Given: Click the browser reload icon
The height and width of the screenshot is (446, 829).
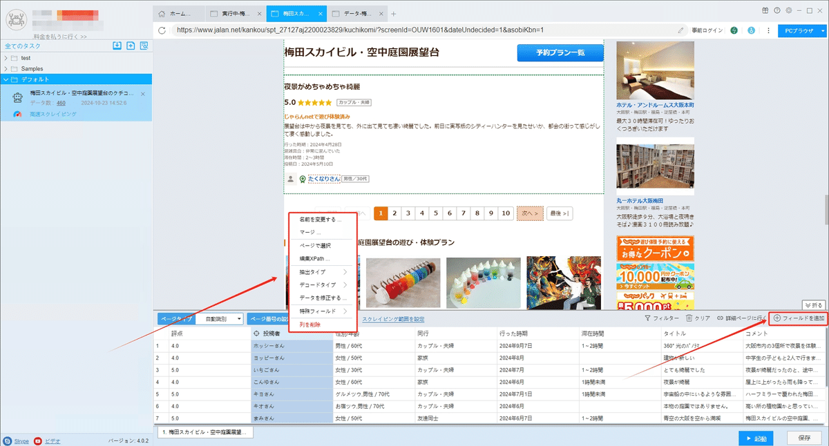Looking at the screenshot, I should tap(162, 30).
